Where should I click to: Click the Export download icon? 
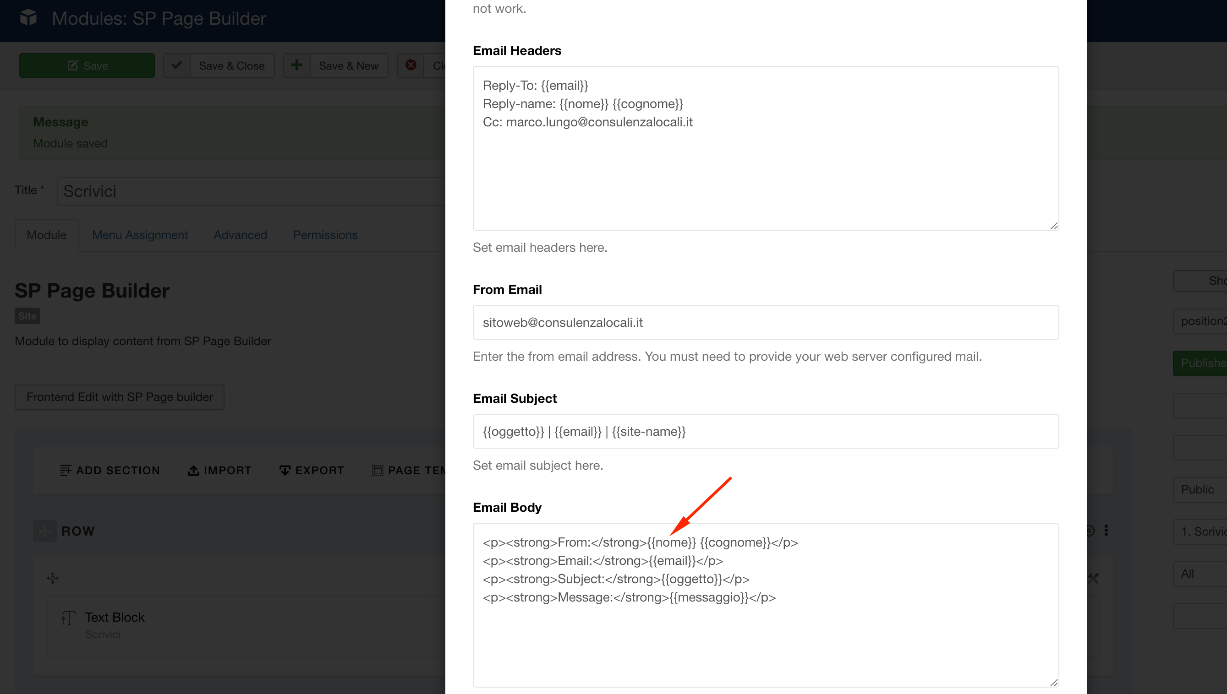coord(285,471)
